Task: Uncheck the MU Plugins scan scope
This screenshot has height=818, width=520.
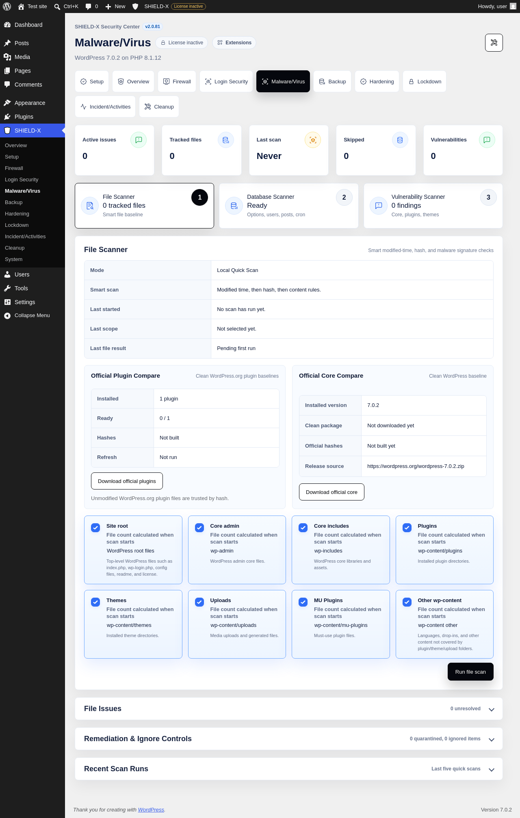Action: [303, 602]
